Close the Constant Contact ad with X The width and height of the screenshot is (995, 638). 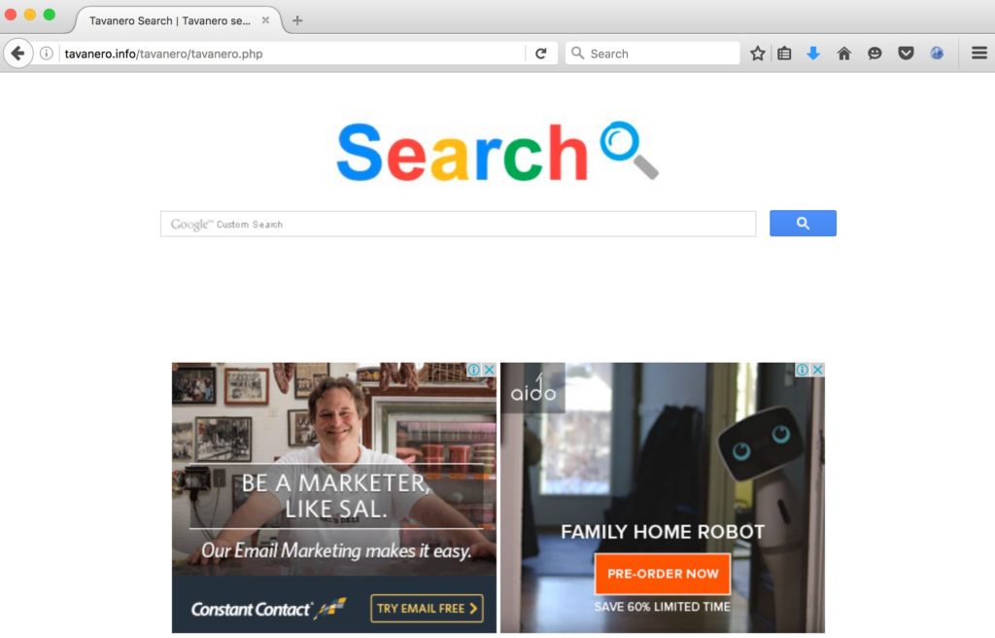[x=490, y=370]
